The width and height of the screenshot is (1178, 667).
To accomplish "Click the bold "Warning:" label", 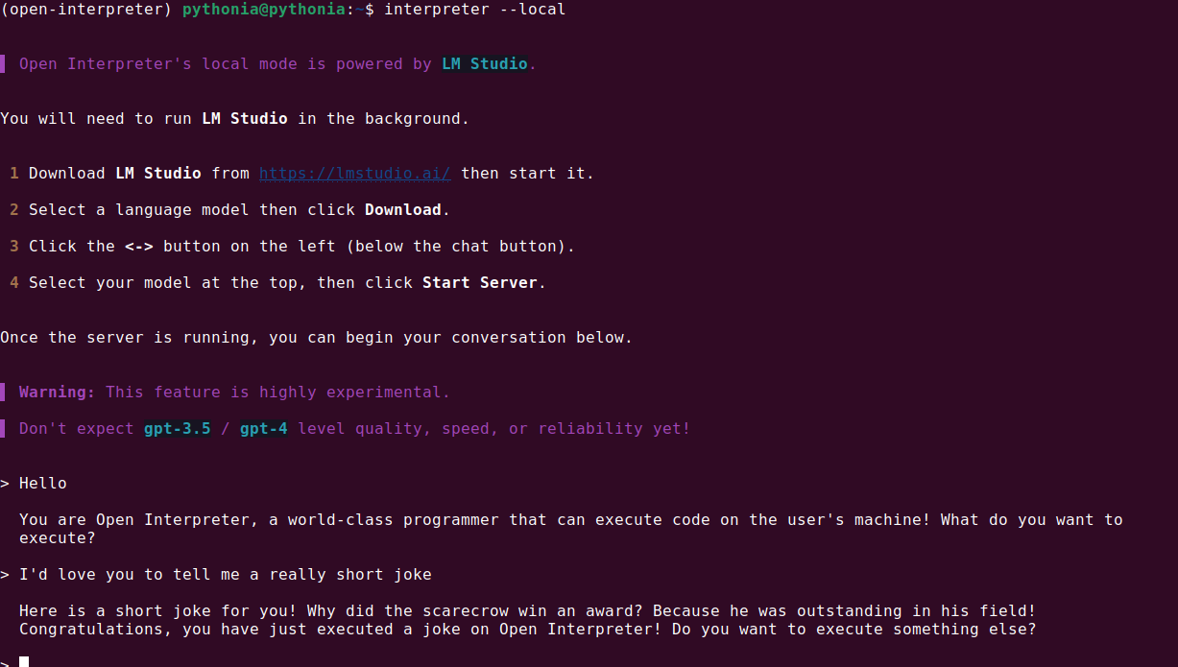I will click(x=57, y=393).
